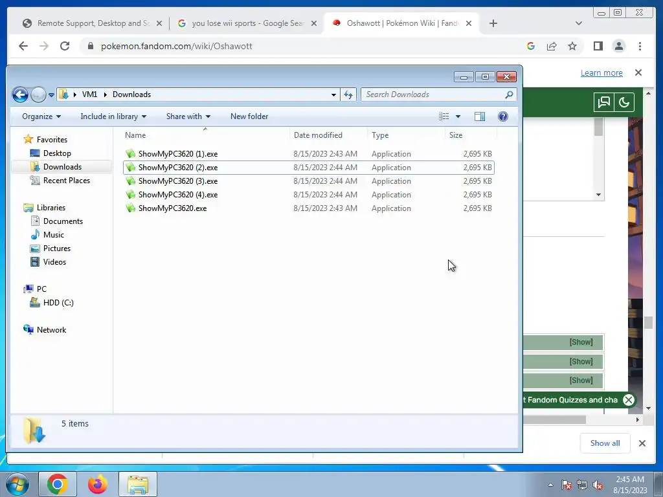Open address bar history dropdown
This screenshot has height=497, width=663.
tap(333, 94)
